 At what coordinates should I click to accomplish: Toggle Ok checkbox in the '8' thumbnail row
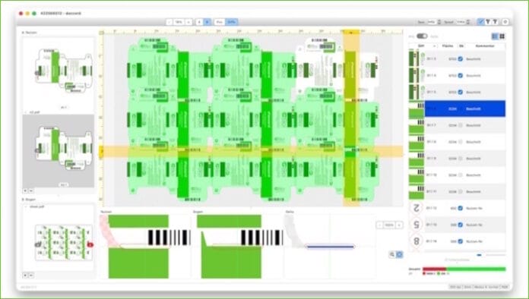(460, 241)
